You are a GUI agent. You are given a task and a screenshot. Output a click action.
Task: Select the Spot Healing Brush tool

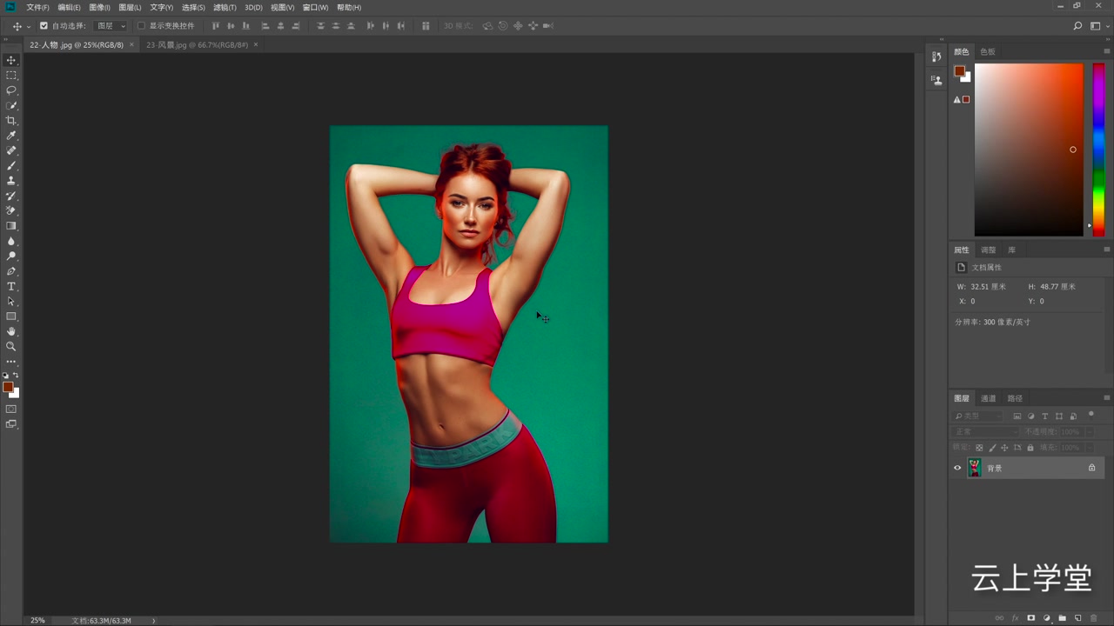click(11, 150)
